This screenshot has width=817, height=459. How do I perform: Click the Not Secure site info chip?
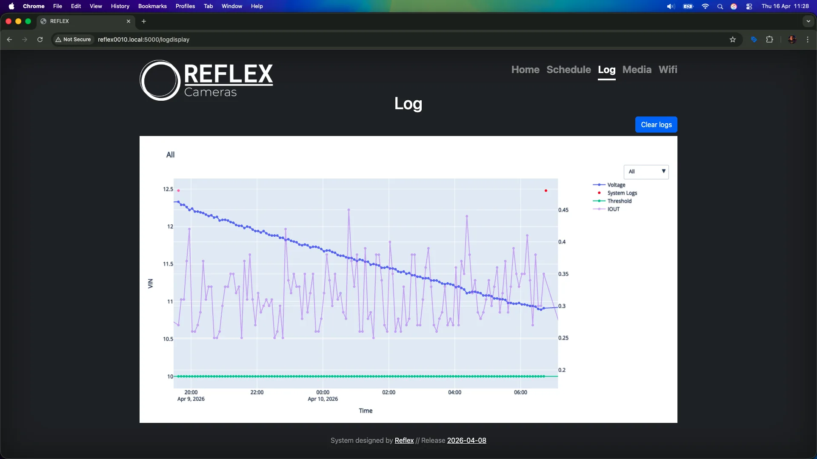pos(73,40)
